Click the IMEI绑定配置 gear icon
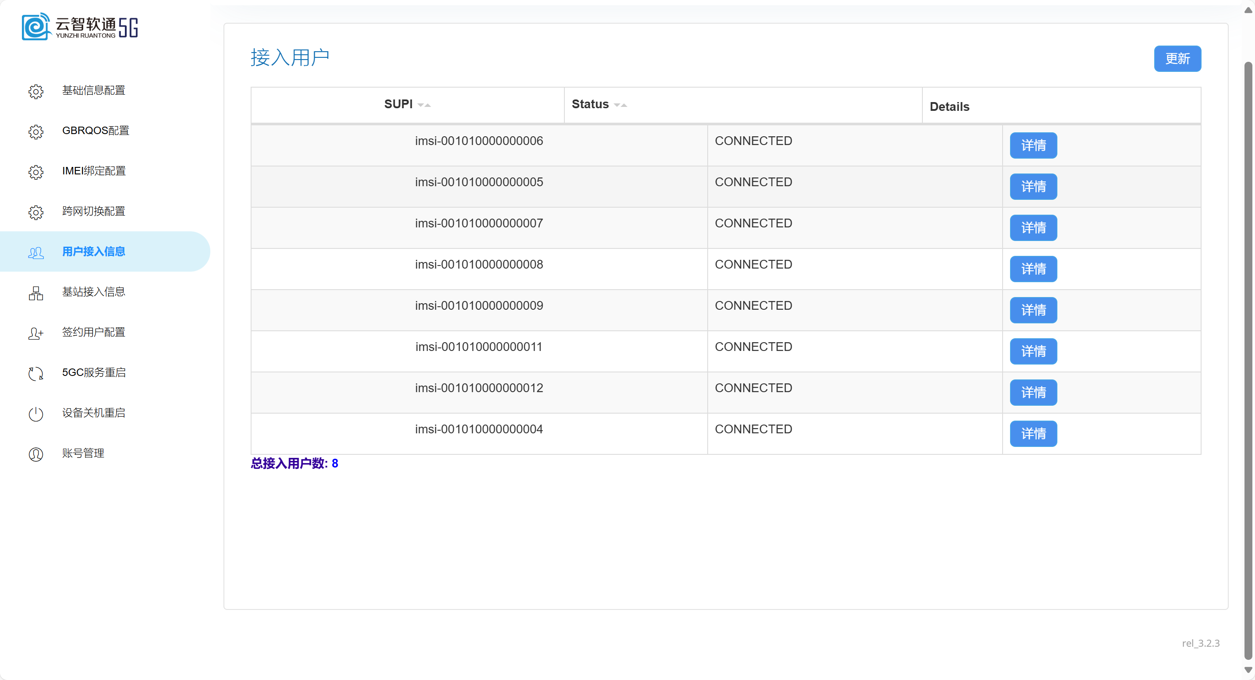 35,172
